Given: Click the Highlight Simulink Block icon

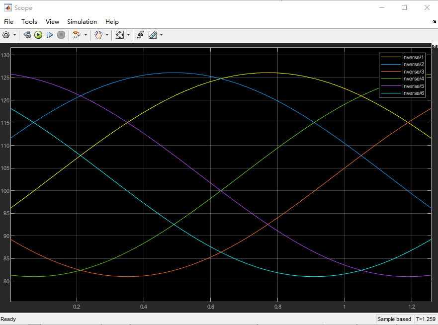Looking at the screenshot, I should pyautogui.click(x=77, y=35).
